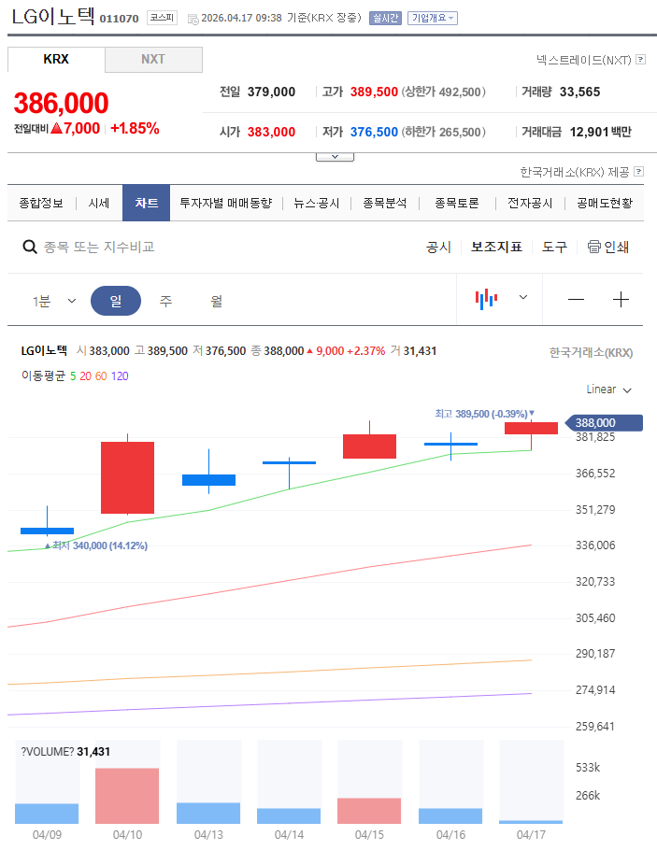Switch to the NXT tab
The width and height of the screenshot is (657, 850).
[153, 59]
